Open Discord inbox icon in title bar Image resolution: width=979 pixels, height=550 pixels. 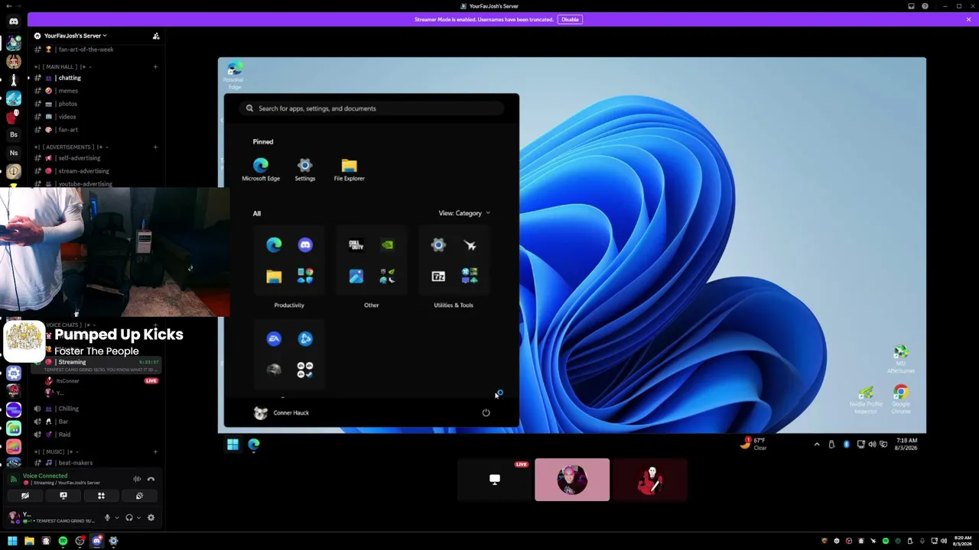click(x=911, y=6)
